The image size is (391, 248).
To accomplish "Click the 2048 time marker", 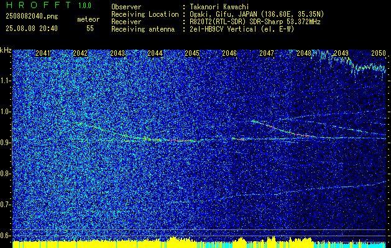I will pos(304,53).
